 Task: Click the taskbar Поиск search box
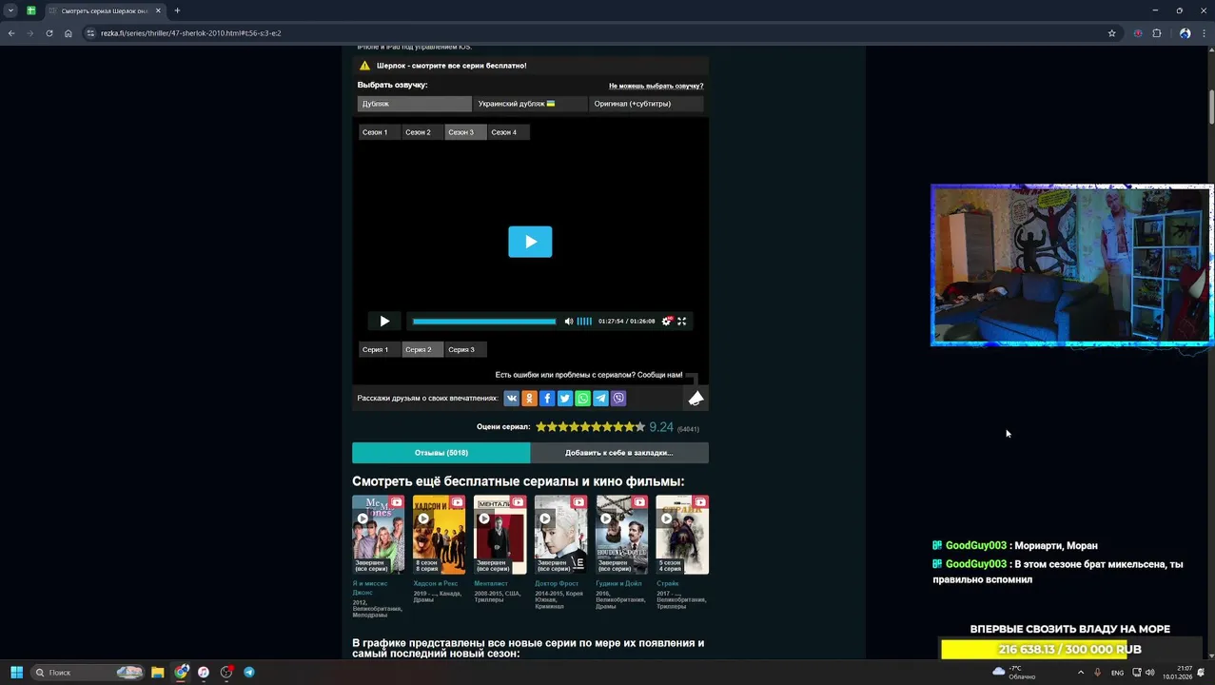point(88,673)
